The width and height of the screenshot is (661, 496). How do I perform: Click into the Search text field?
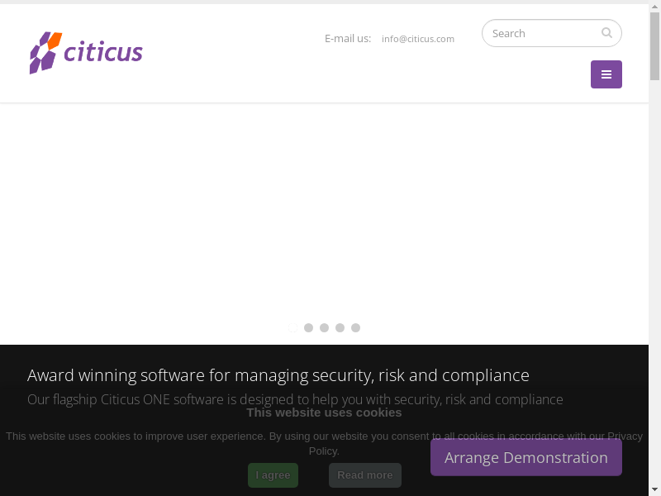pos(541,33)
